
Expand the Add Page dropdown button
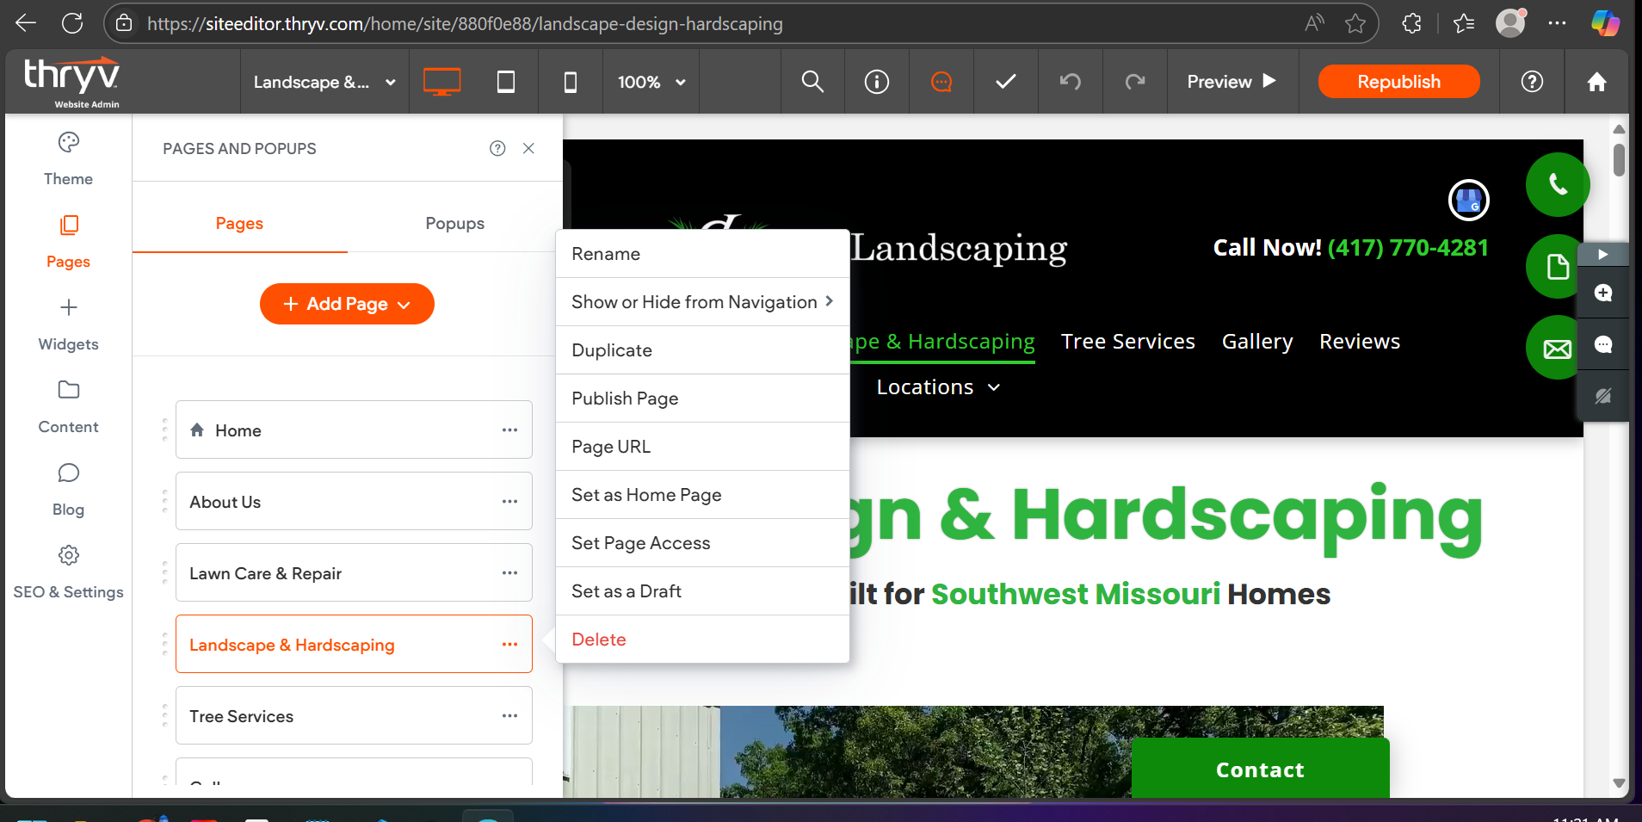pyautogui.click(x=347, y=304)
